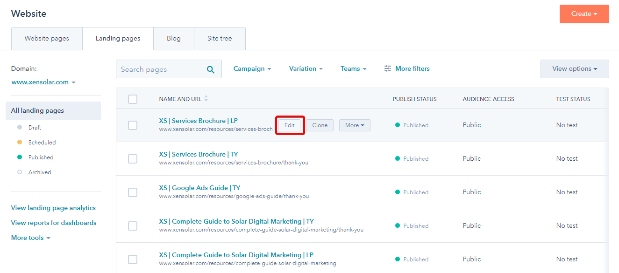Select the Google Ads Guide TY checkbox
Image resolution: width=619 pixels, height=273 pixels.
(133, 192)
